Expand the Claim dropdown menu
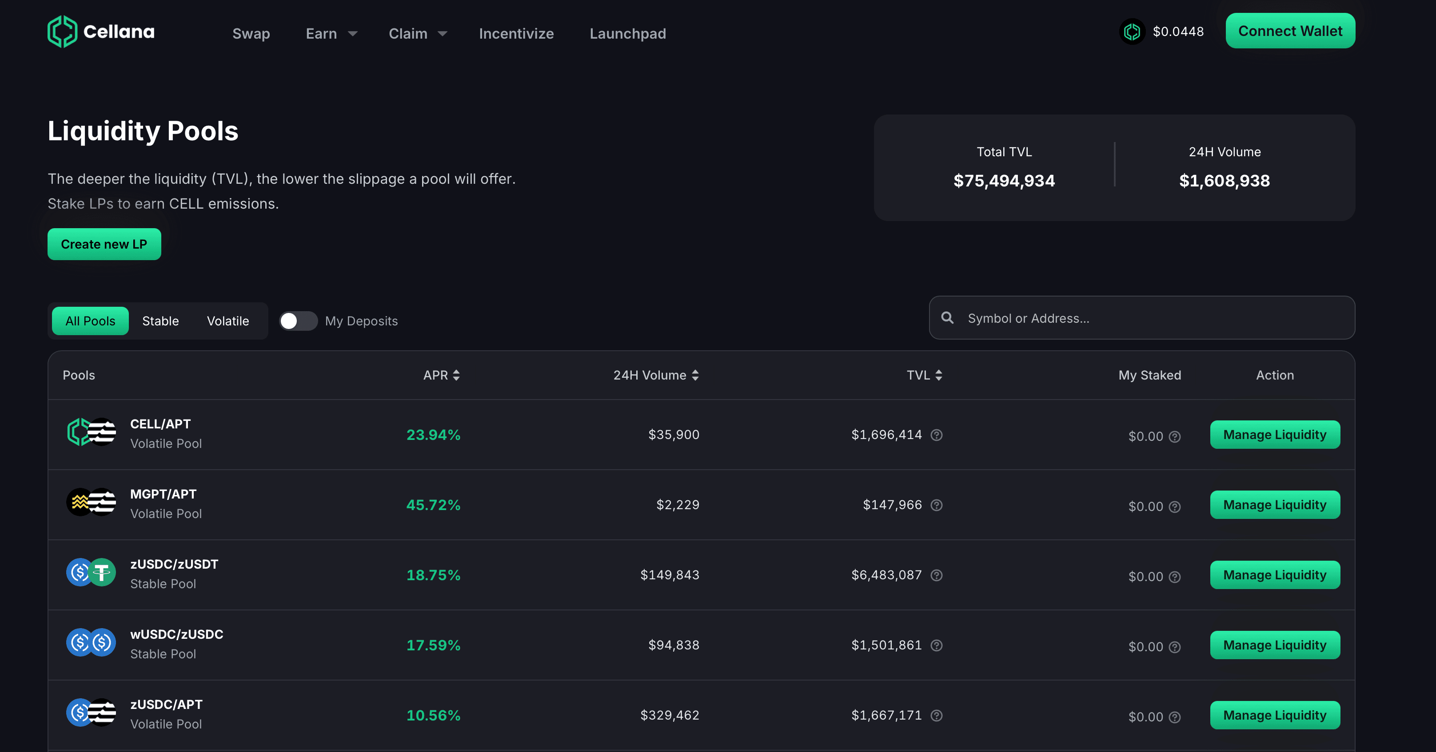This screenshot has width=1436, height=752. pyautogui.click(x=418, y=34)
